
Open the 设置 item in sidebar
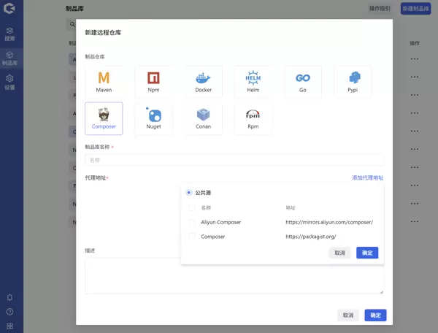[9, 82]
